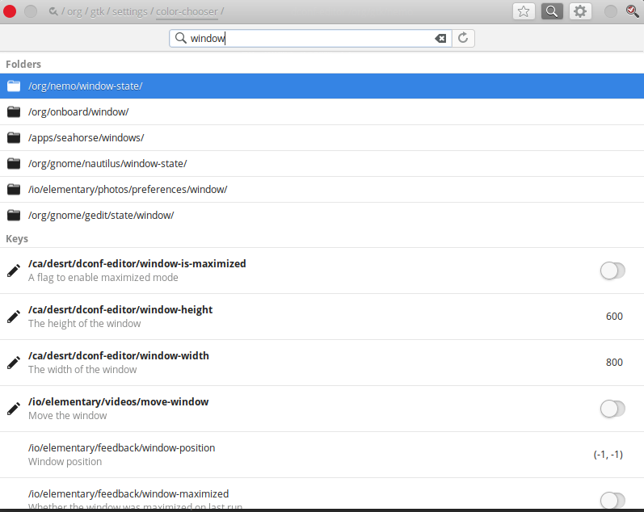Select /ca/desrt/dconf-editor/window-is-maximized key name

(137, 263)
